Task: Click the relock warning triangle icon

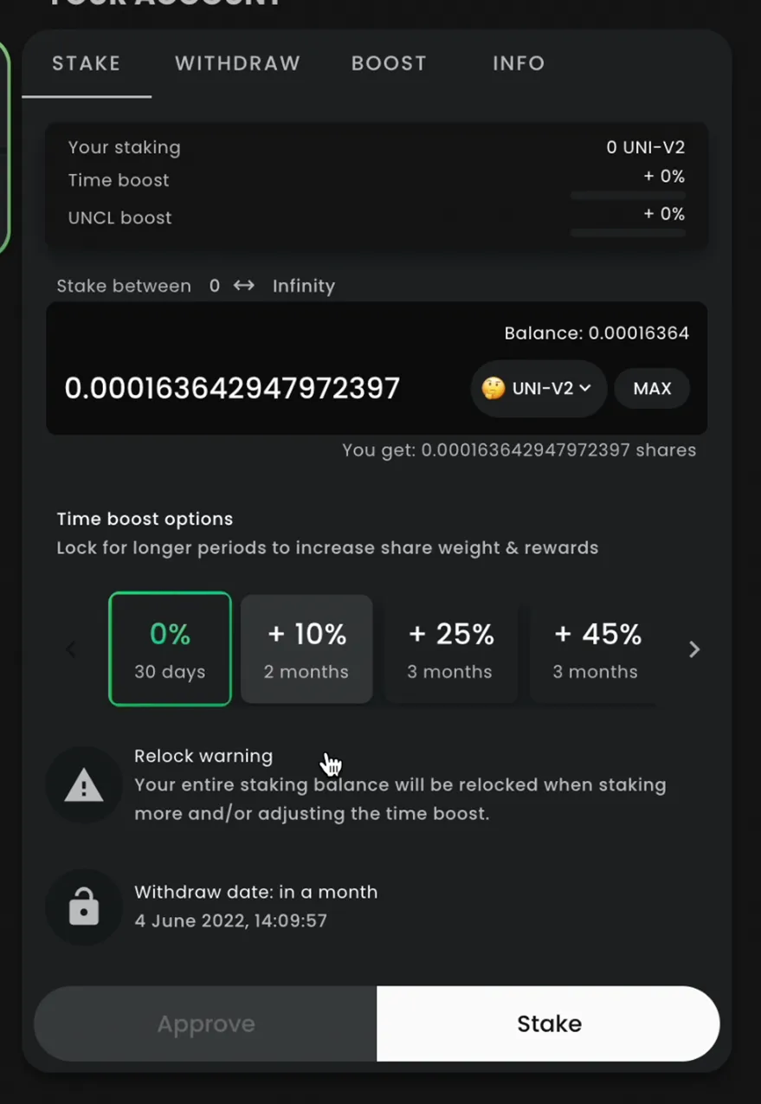Action: point(84,785)
